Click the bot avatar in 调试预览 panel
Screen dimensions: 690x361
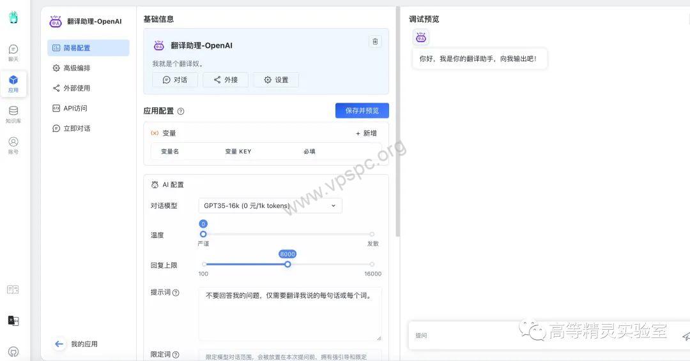pos(420,38)
